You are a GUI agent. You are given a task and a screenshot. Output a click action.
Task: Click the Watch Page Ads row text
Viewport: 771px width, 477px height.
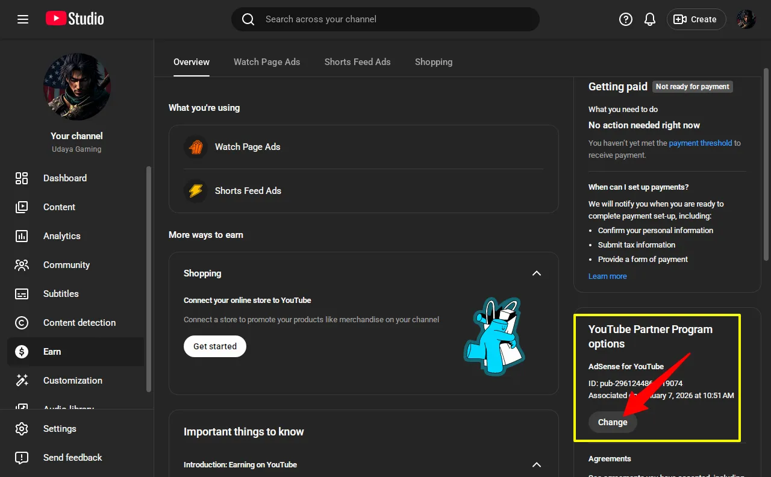point(248,147)
